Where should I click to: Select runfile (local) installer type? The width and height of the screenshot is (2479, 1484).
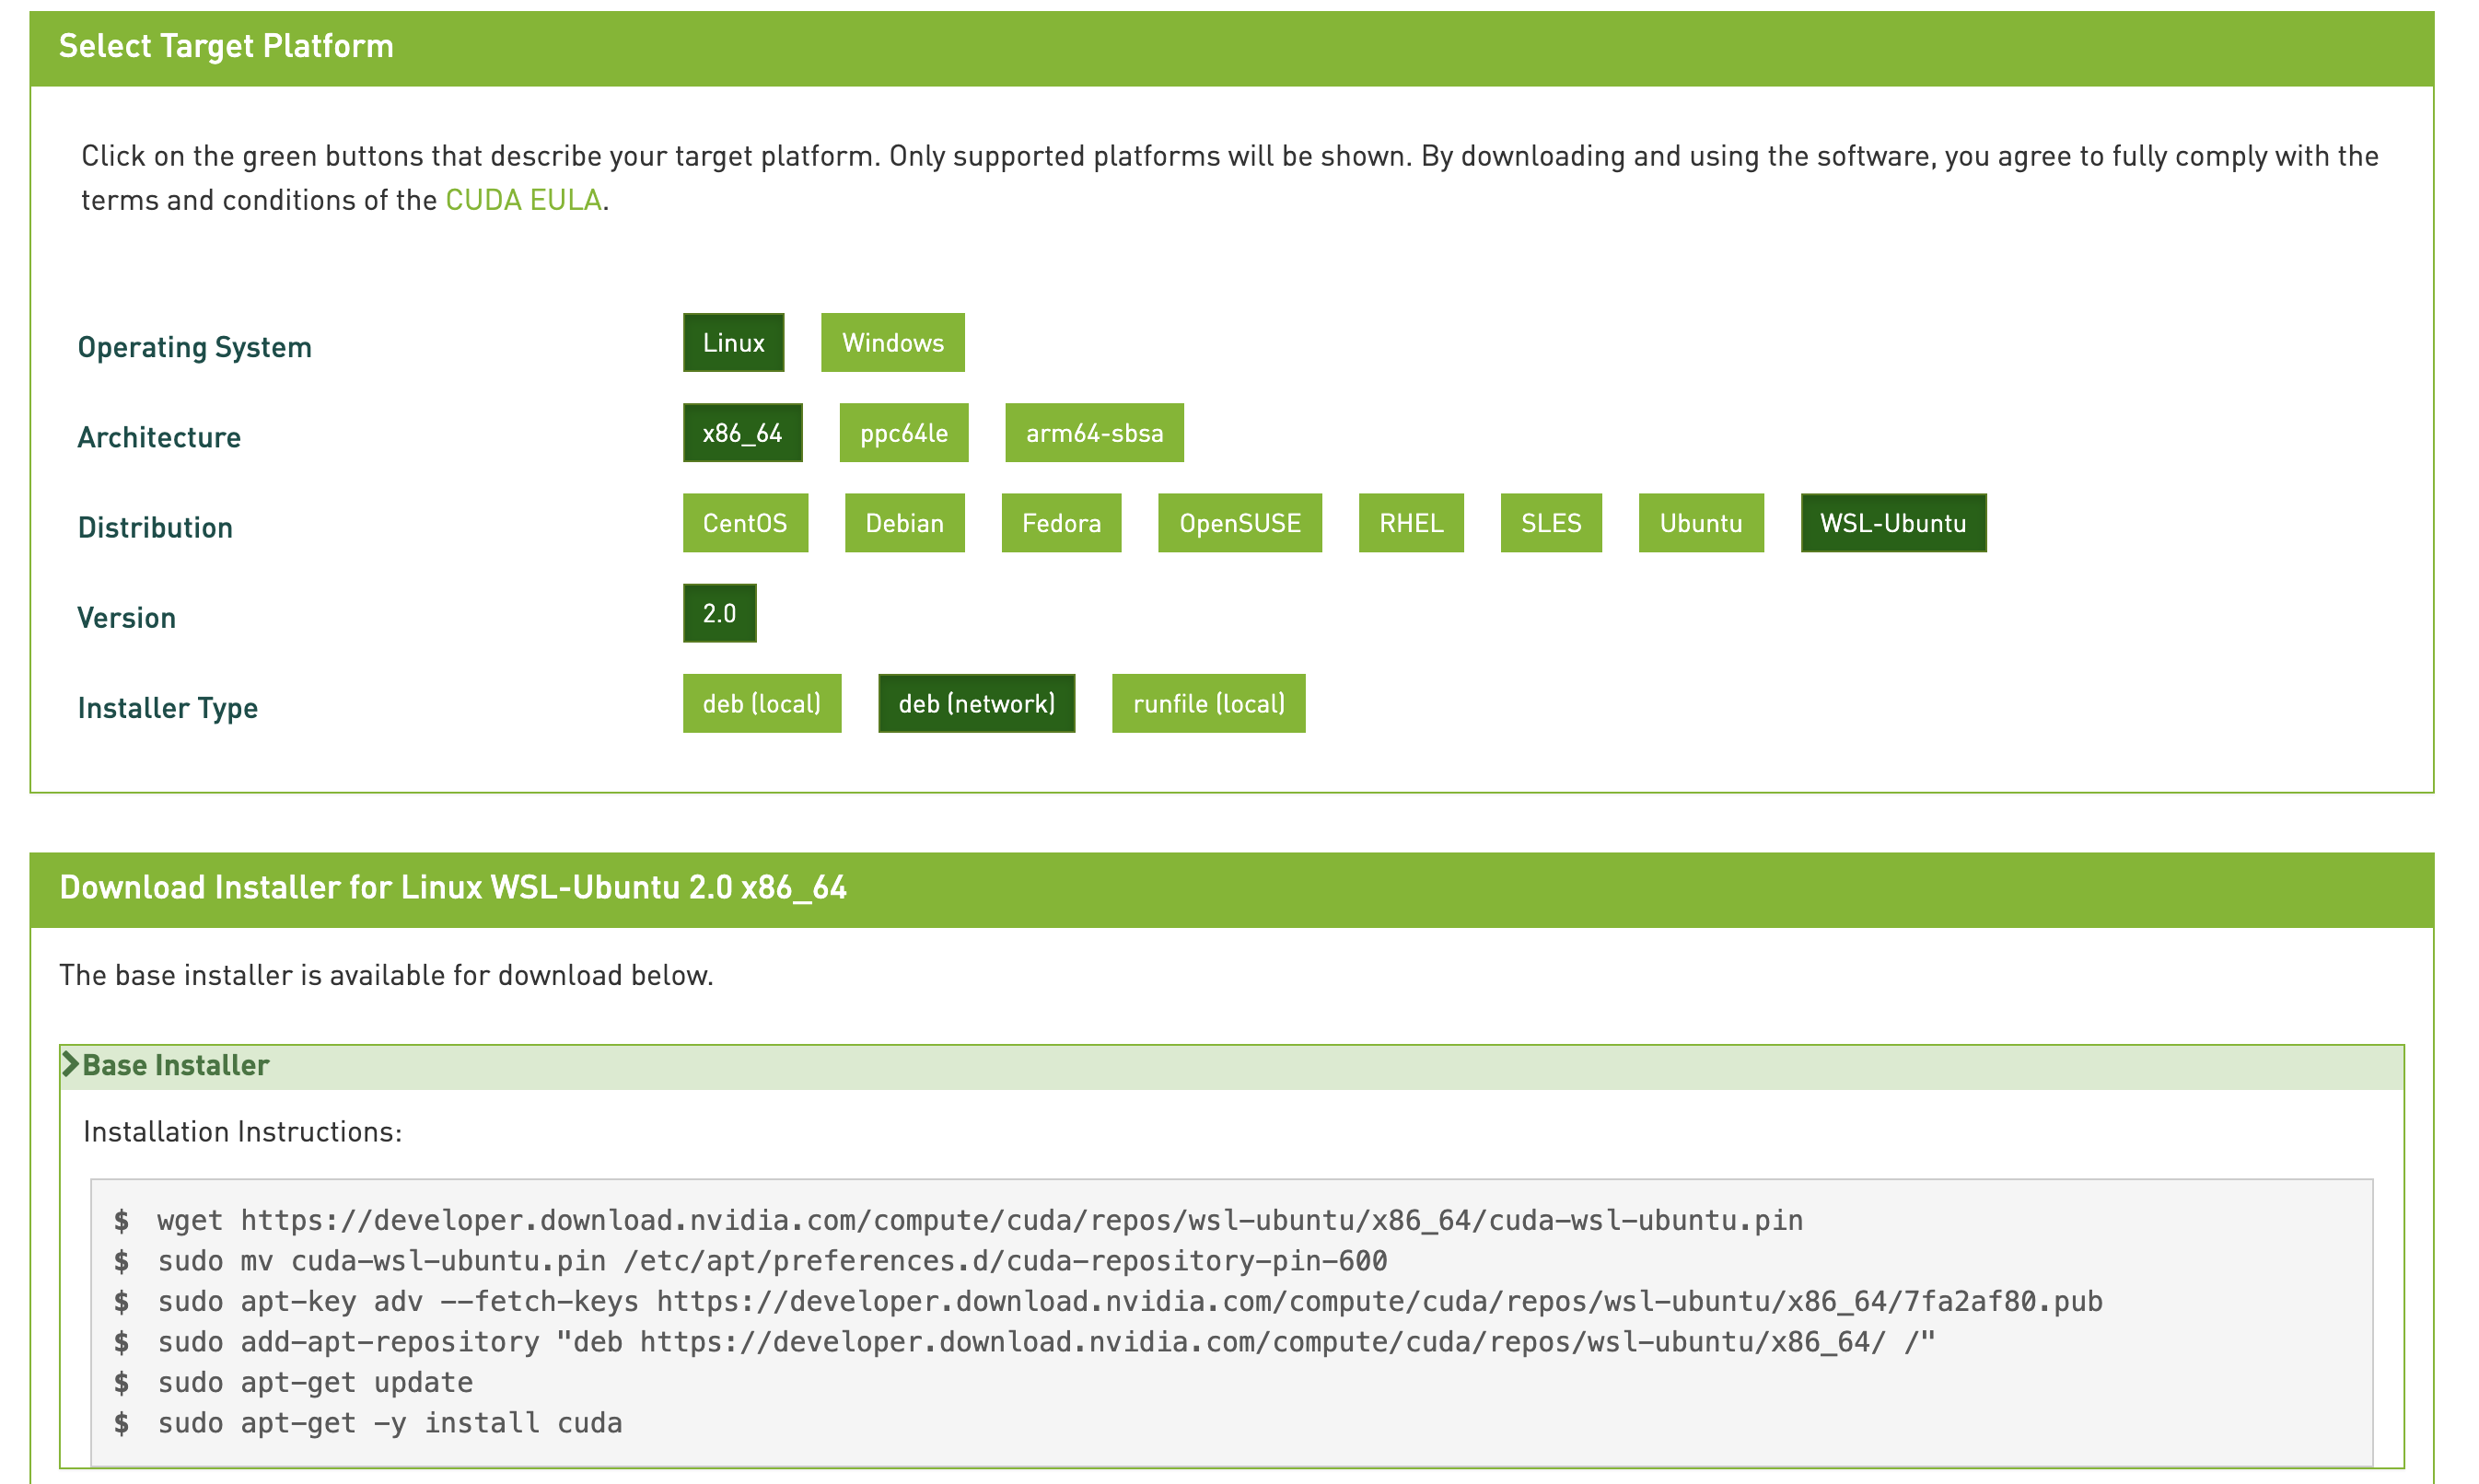[1205, 703]
